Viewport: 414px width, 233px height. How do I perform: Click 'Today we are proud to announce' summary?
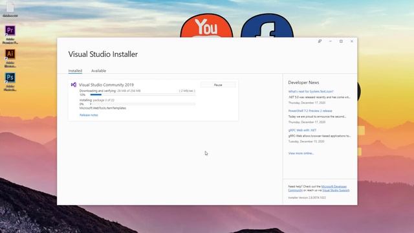pyautogui.click(x=317, y=116)
